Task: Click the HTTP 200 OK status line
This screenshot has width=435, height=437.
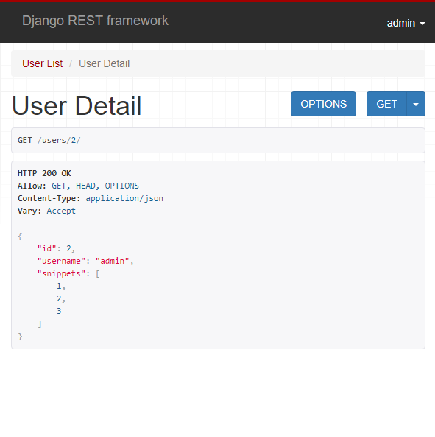Action: click(x=44, y=173)
